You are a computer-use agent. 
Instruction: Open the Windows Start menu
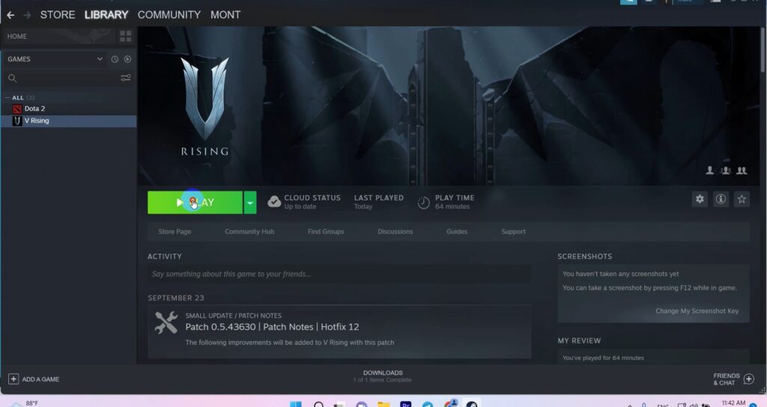pos(295,404)
